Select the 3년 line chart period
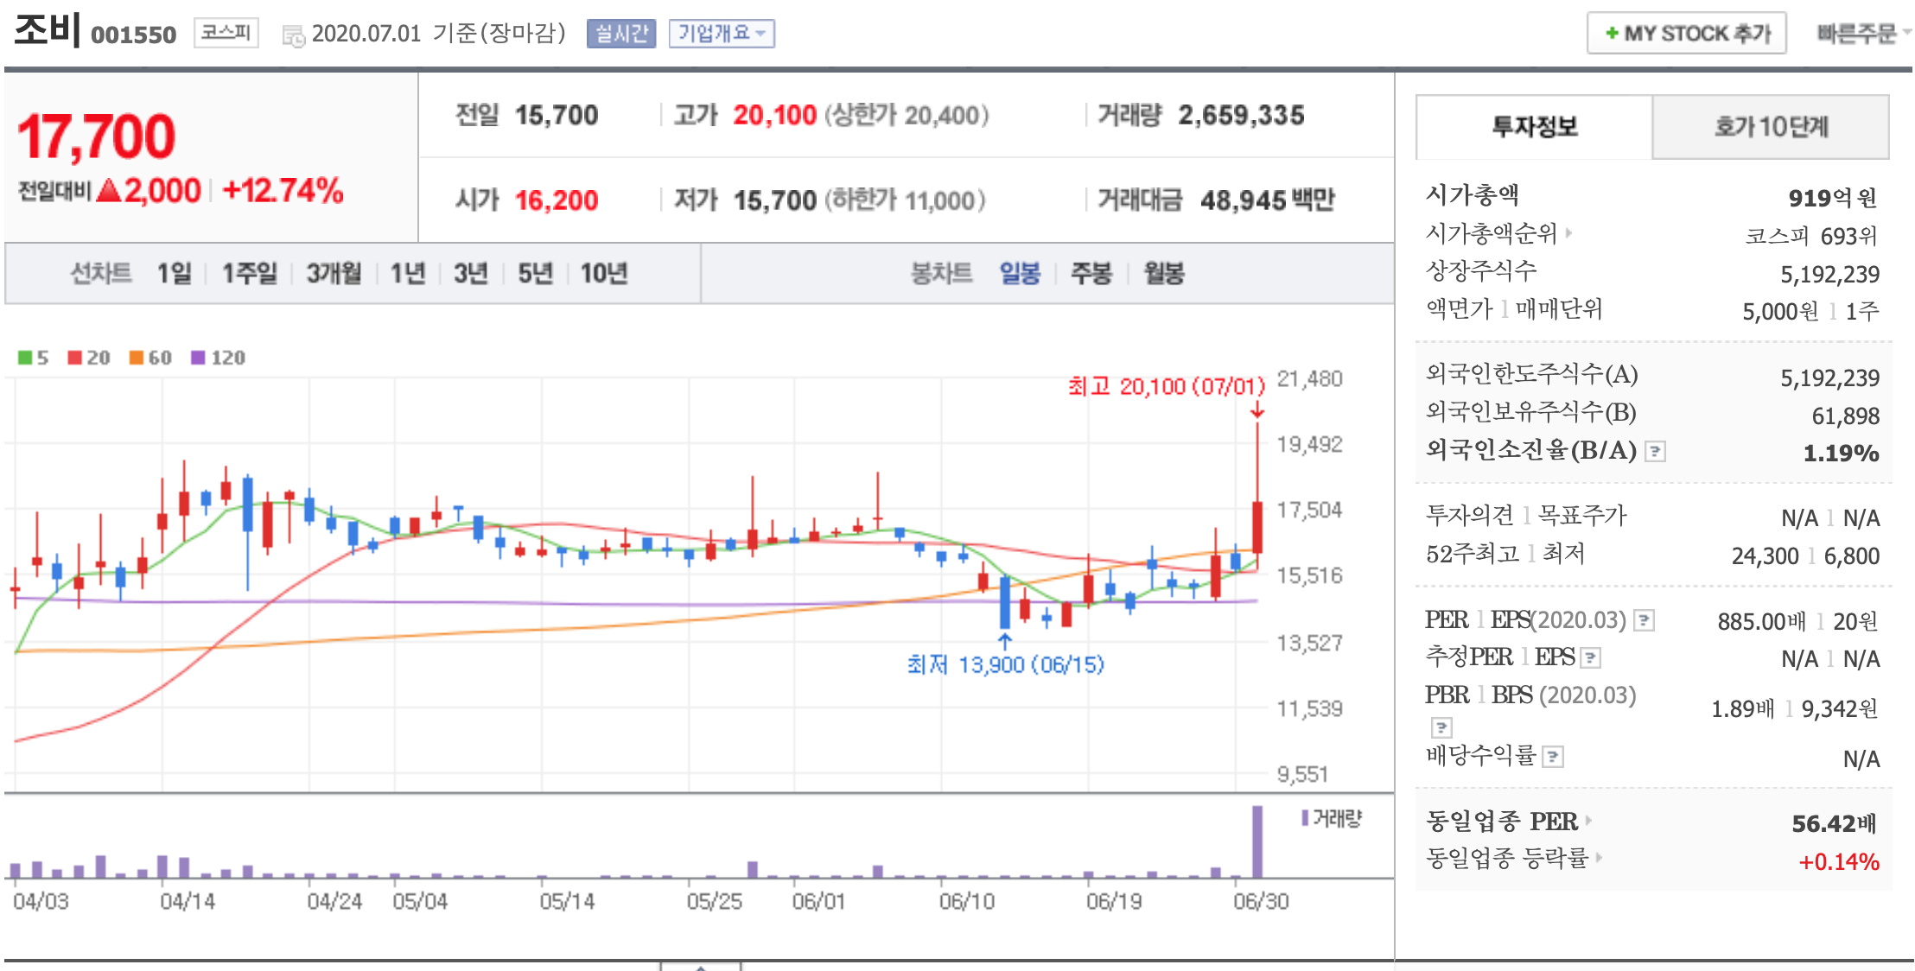The image size is (1915, 971). pos(471,274)
